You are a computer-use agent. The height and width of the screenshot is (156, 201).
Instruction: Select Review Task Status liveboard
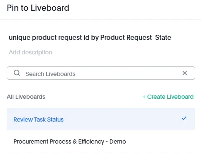tap(101, 119)
